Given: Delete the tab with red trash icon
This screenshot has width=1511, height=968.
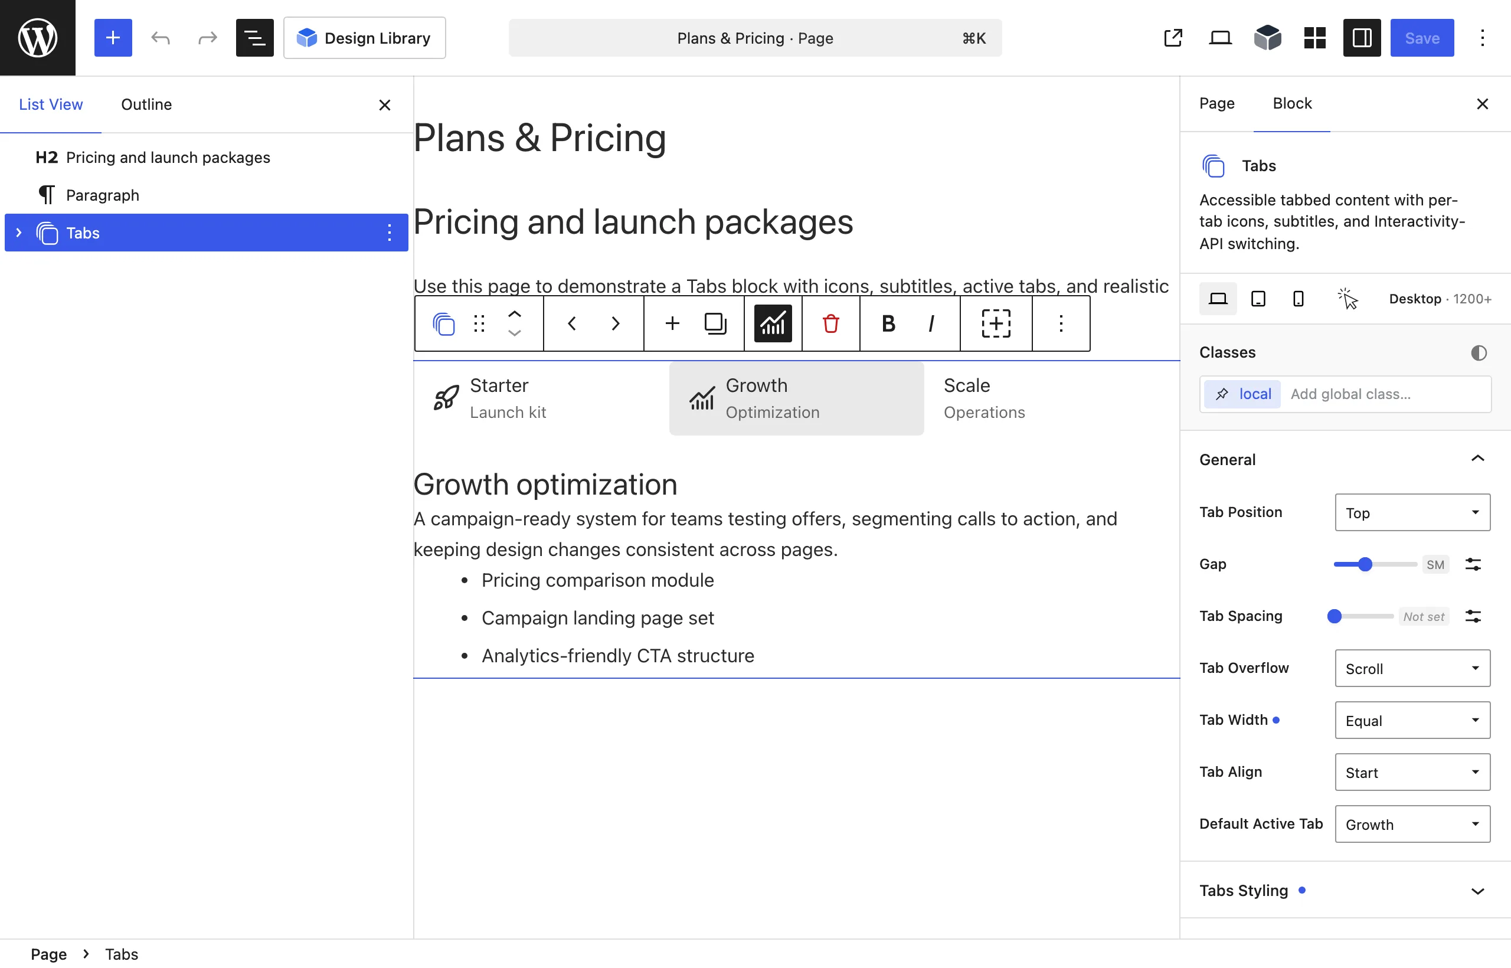Looking at the screenshot, I should tap(830, 323).
